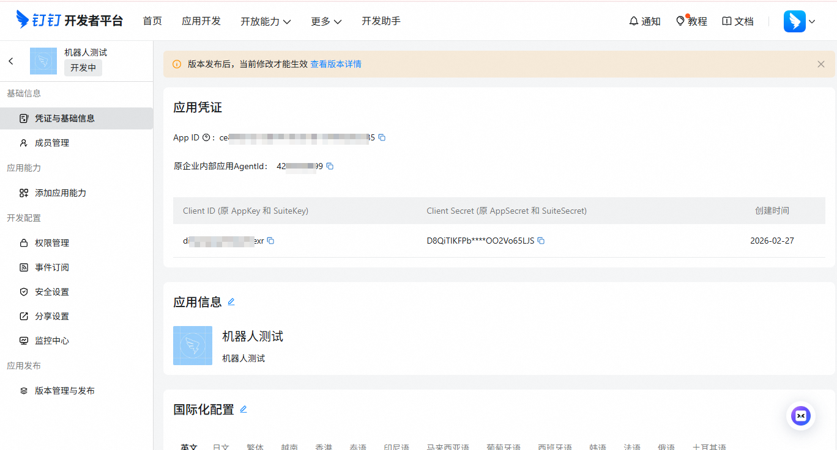Image resolution: width=837 pixels, height=450 pixels.
Task: Switch to the 首页 menu item
Action: click(152, 21)
